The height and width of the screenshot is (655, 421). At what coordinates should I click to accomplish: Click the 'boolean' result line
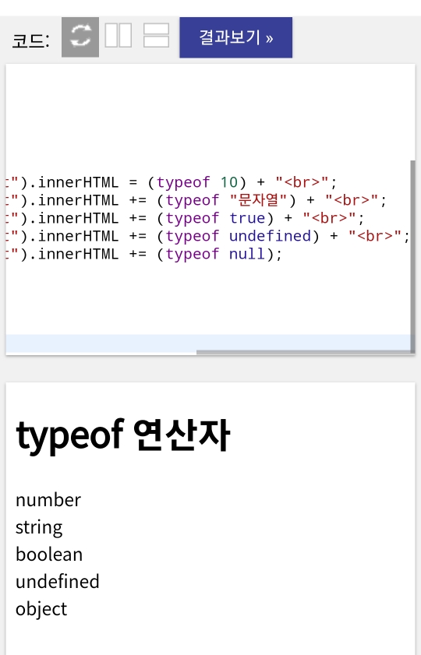(x=49, y=555)
